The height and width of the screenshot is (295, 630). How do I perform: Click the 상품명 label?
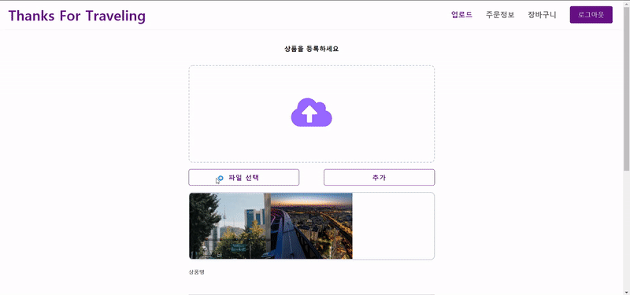pos(196,271)
